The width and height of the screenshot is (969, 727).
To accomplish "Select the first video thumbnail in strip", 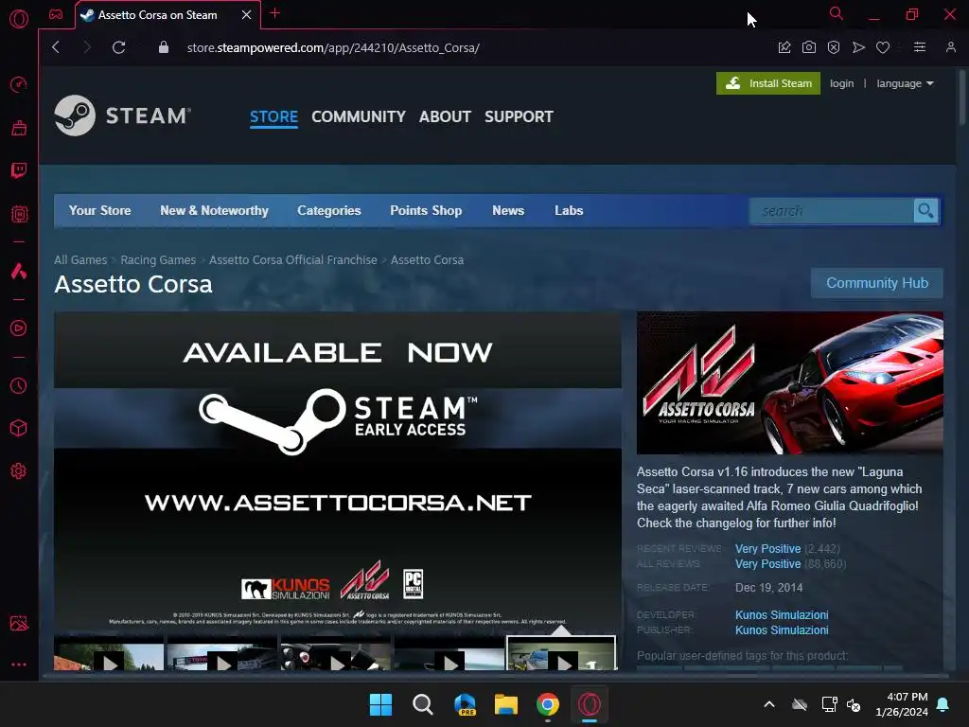I will [x=109, y=657].
